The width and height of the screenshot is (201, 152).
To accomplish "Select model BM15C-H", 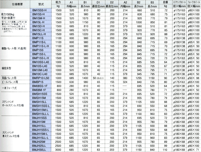I will (41, 30).
